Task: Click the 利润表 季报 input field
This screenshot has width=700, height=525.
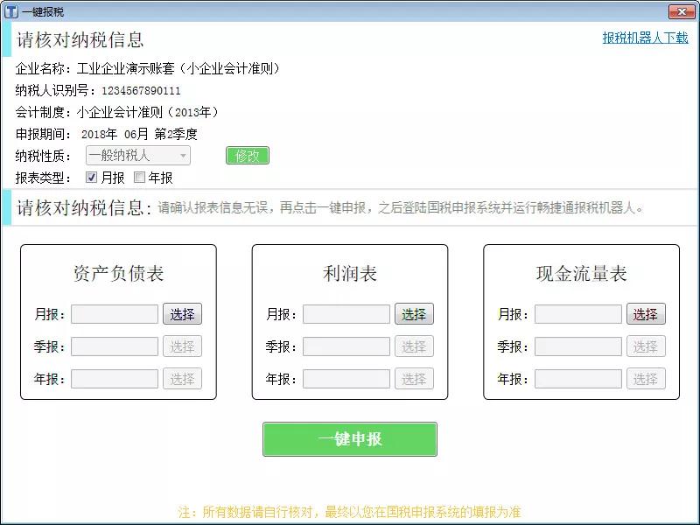Action: coord(345,346)
